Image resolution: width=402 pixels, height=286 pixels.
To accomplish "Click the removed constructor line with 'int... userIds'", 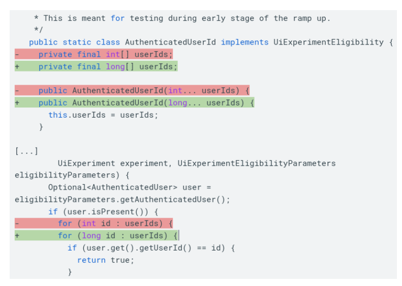I will coord(143,91).
